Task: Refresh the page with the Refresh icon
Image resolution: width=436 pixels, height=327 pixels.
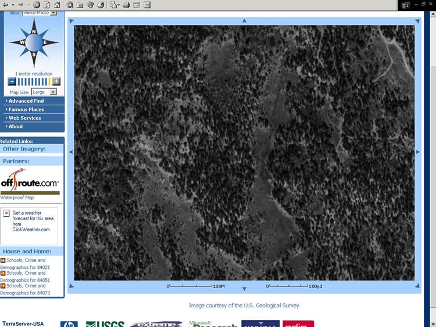Action: click(47, 5)
